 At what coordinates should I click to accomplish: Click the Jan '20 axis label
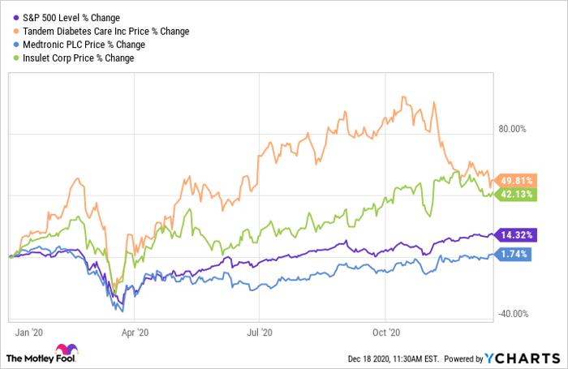click(x=29, y=331)
